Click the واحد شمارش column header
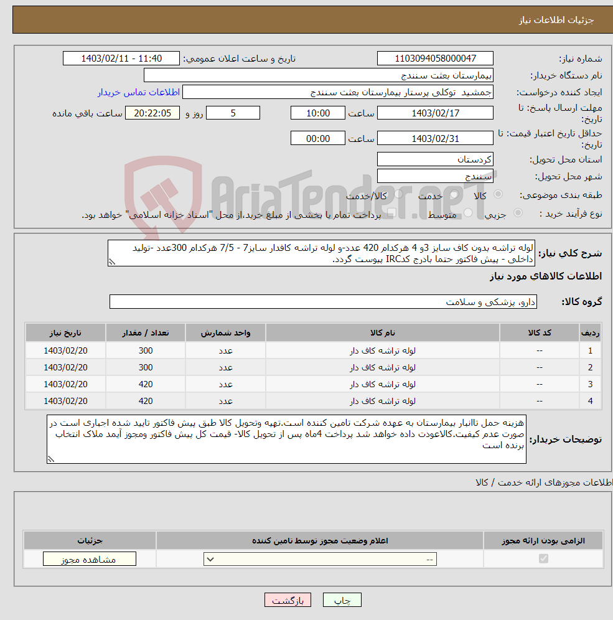This screenshot has width=613, height=620. coord(225,332)
